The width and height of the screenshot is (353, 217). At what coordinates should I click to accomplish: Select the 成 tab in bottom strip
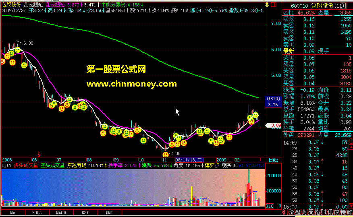337,212
